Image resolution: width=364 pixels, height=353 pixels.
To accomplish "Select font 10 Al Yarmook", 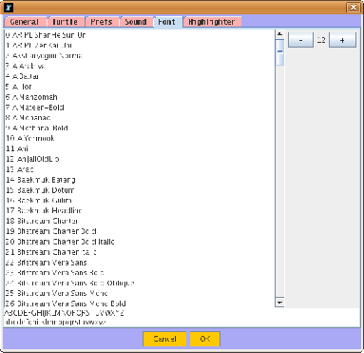I will click(140, 138).
